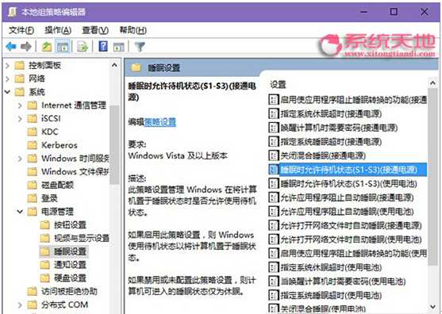Click policy icon of 唤醒计算机时需要密码(接通电源)

(x=273, y=128)
